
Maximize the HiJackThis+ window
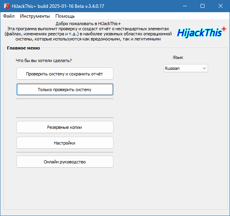click(203, 6)
